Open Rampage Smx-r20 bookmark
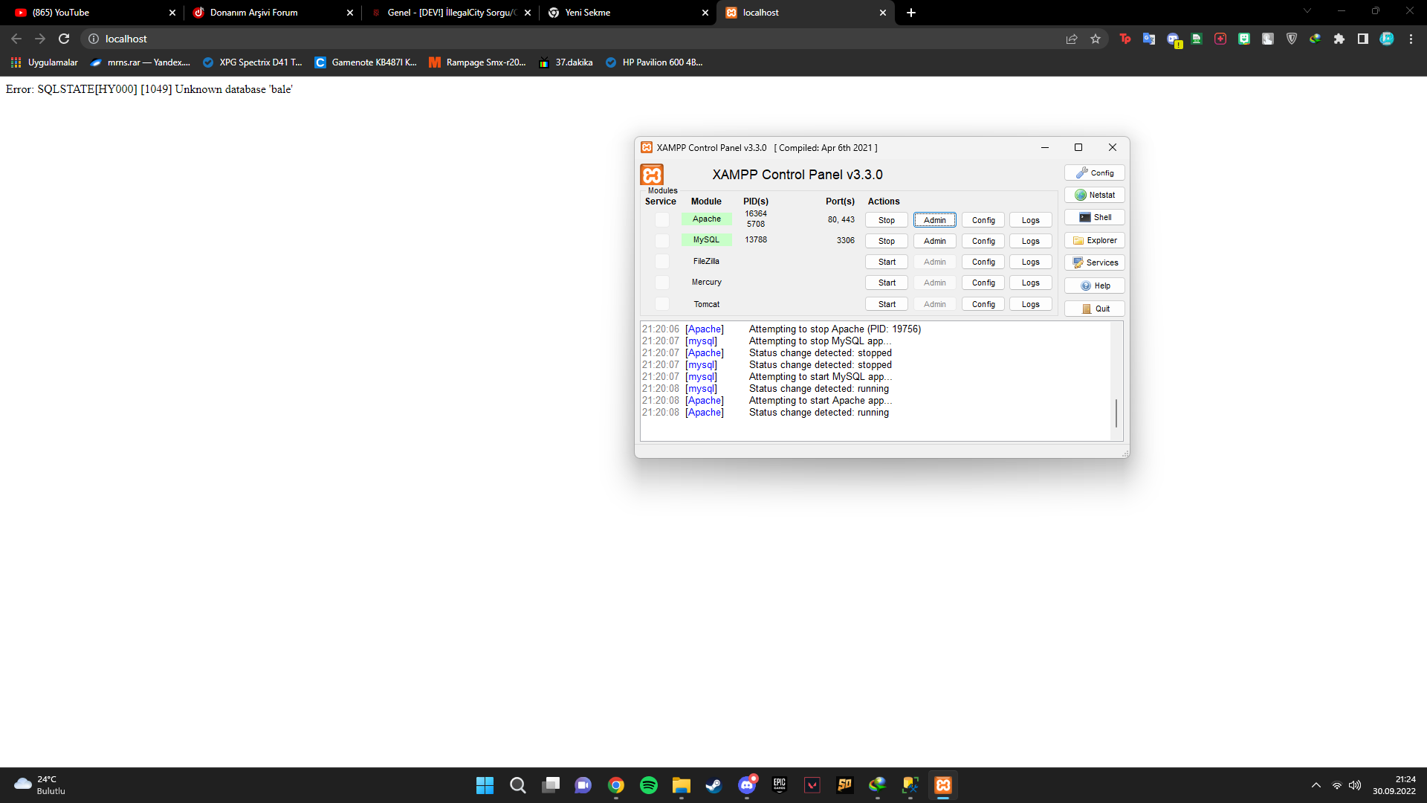The height and width of the screenshot is (803, 1427). point(478,62)
